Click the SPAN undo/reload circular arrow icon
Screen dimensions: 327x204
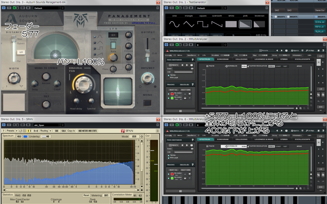pyautogui.click(x=20, y=131)
